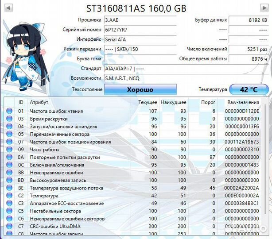This screenshot has width=272, height=239.
Task: Select row Часы работы
Action: (x=133, y=149)
